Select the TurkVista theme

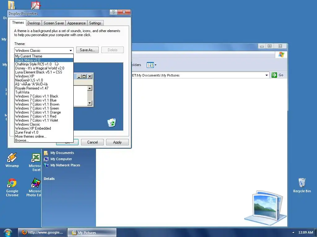point(44,92)
